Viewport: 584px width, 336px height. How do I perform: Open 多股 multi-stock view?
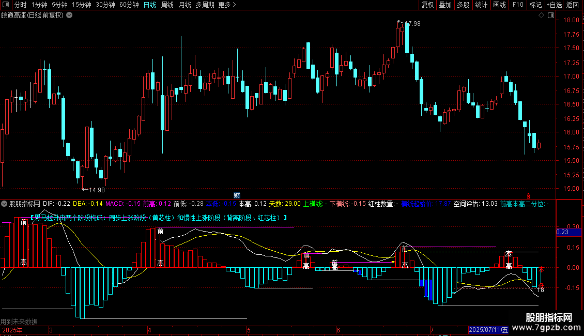(x=463, y=5)
